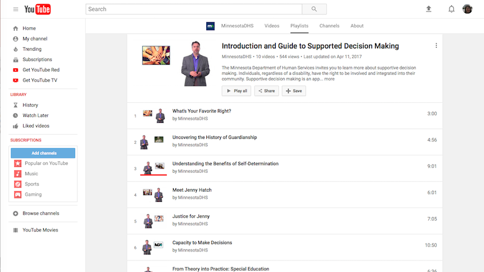Open the hamburger guide menu

15,9
